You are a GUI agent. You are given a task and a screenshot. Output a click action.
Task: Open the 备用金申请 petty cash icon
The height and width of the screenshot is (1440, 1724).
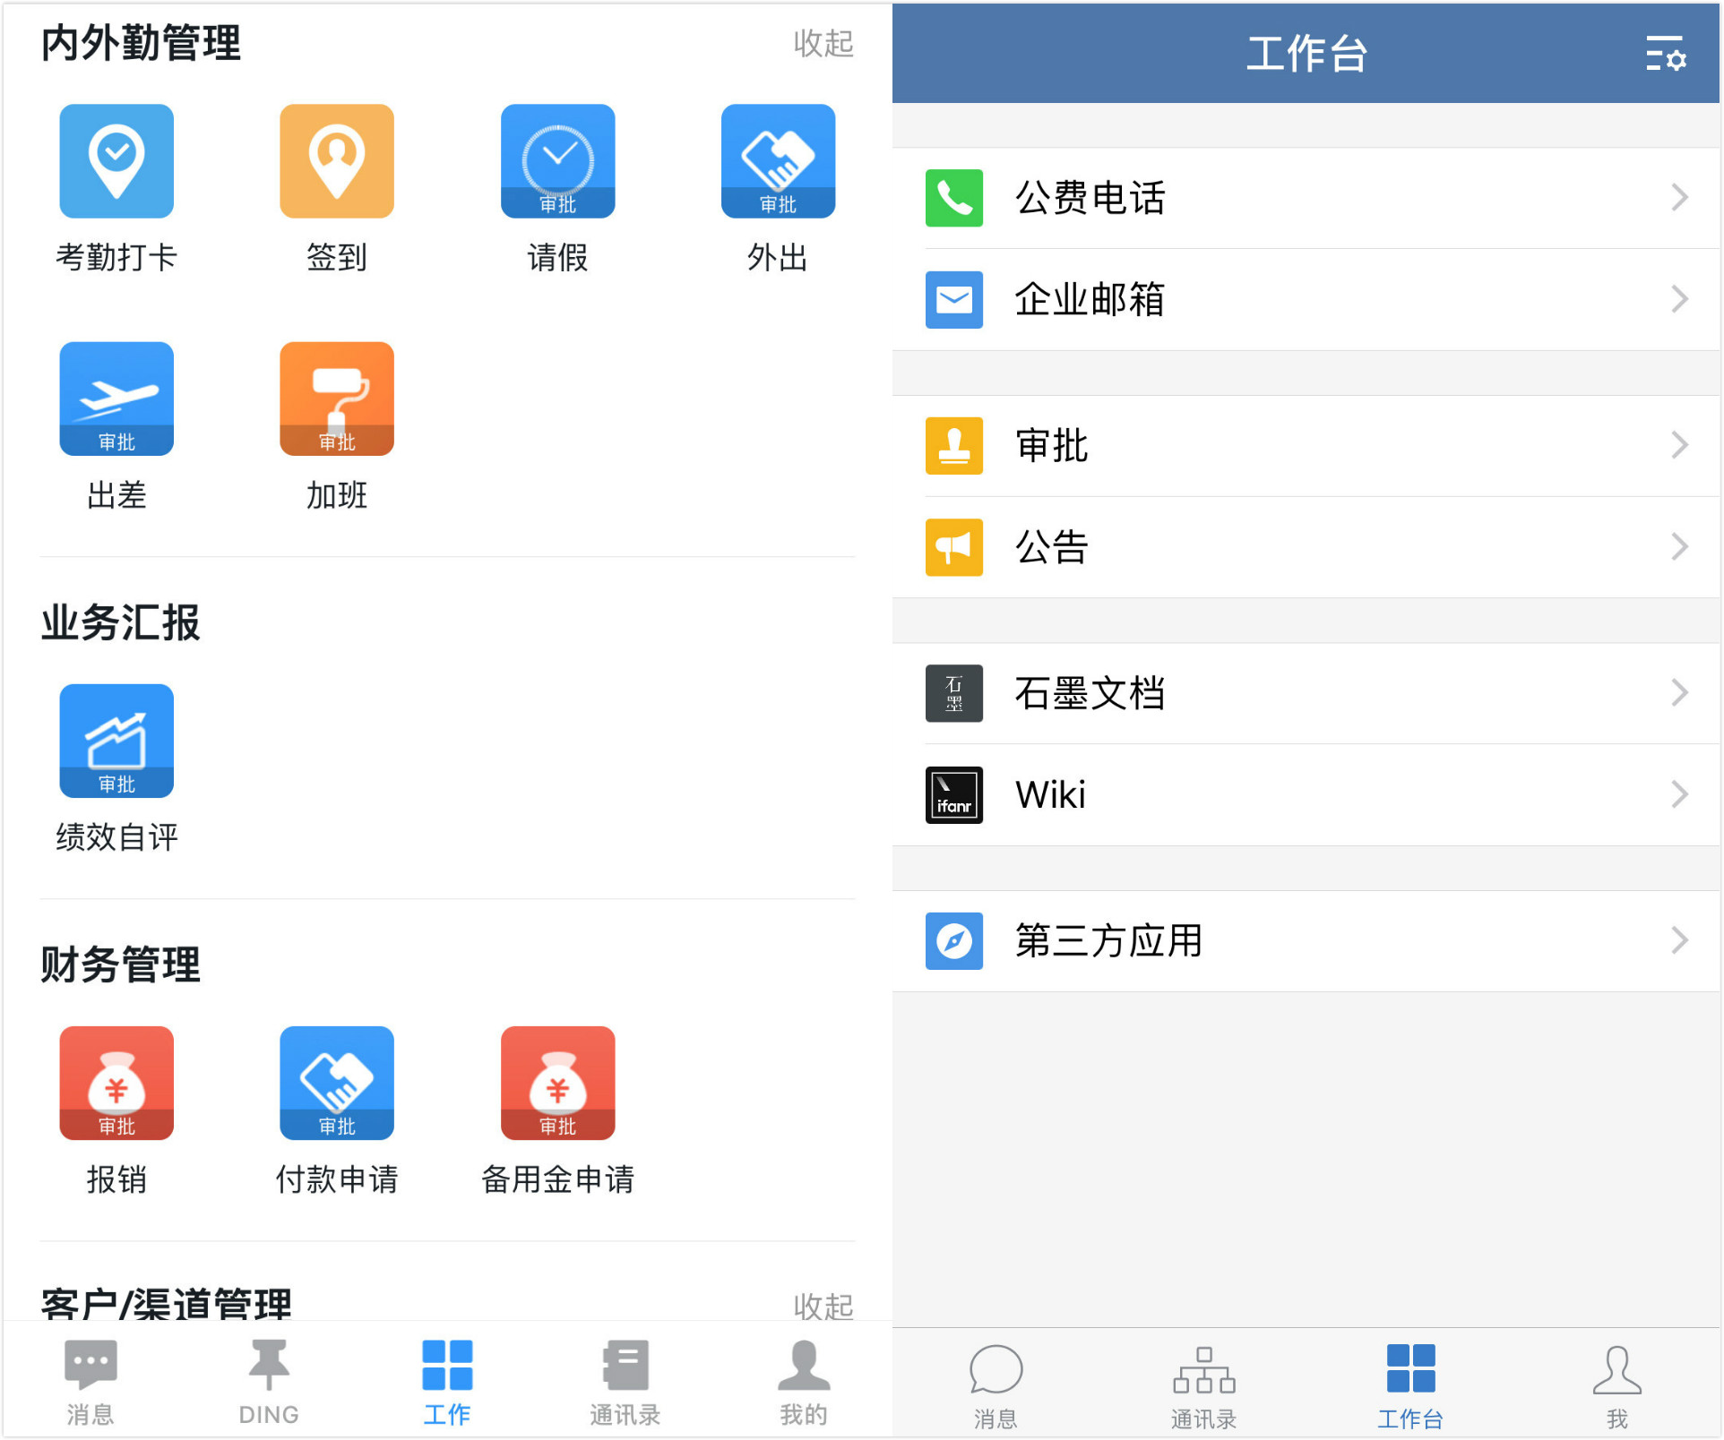click(557, 1083)
